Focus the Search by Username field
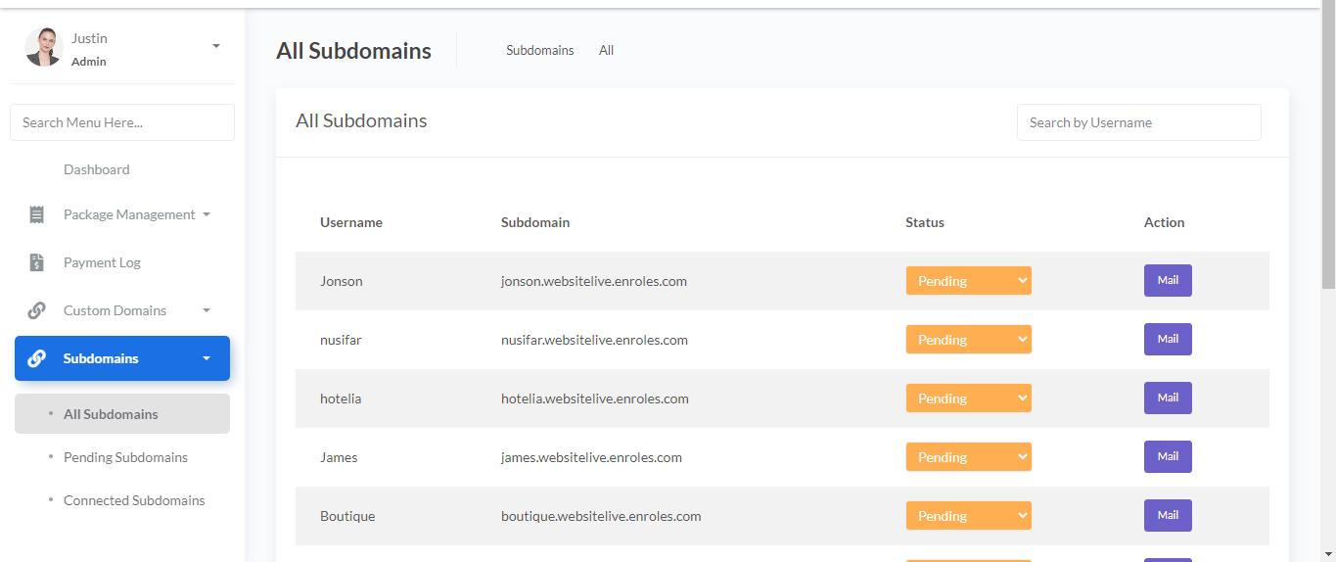Screen dimensions: 1336x562 click(1138, 122)
